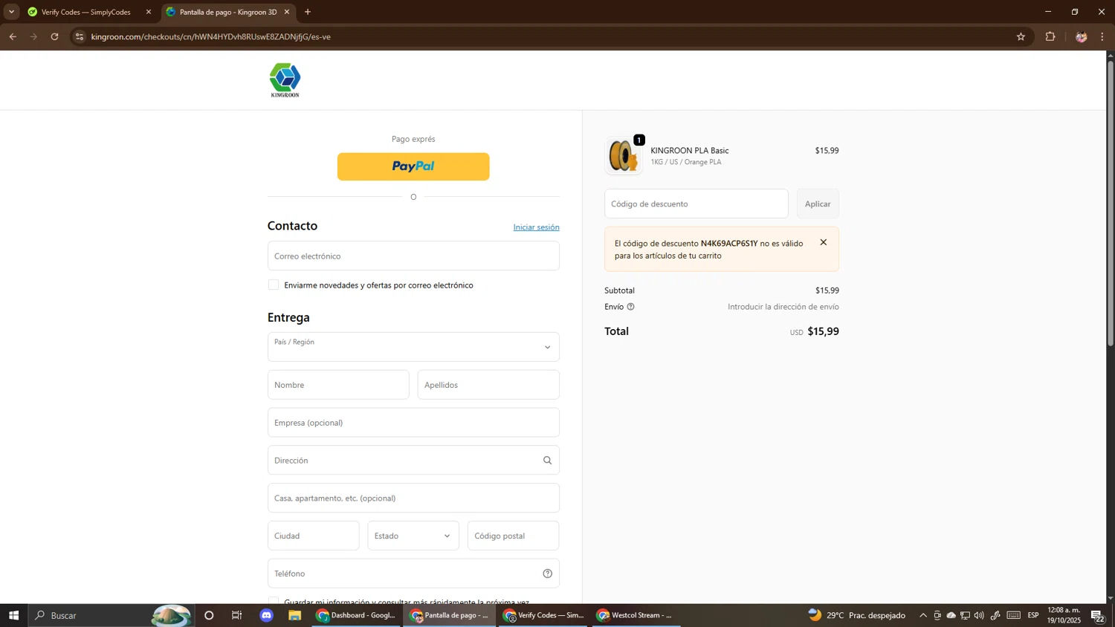Open the Chrome profile avatar
1115x627 pixels.
point(1081,36)
